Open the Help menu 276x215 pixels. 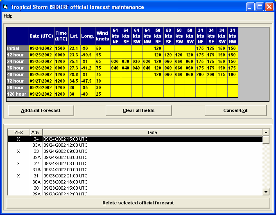8,16
